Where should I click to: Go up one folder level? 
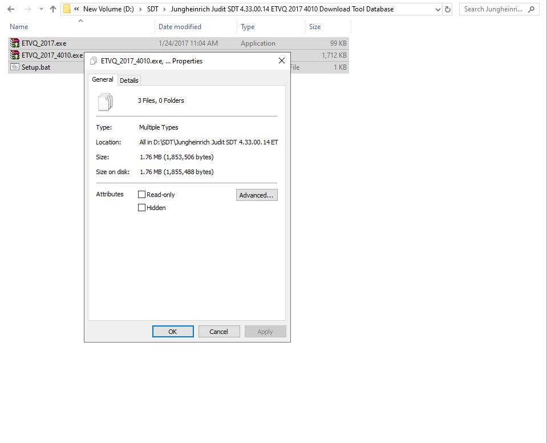(x=53, y=10)
